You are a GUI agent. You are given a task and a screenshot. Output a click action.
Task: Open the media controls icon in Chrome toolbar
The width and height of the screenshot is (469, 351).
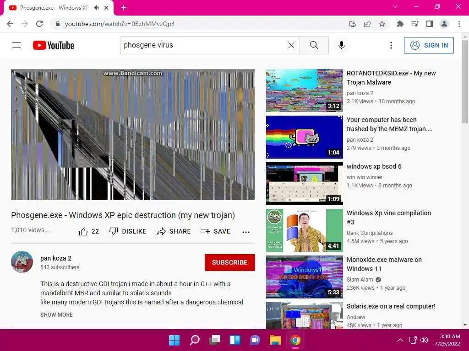414,24
